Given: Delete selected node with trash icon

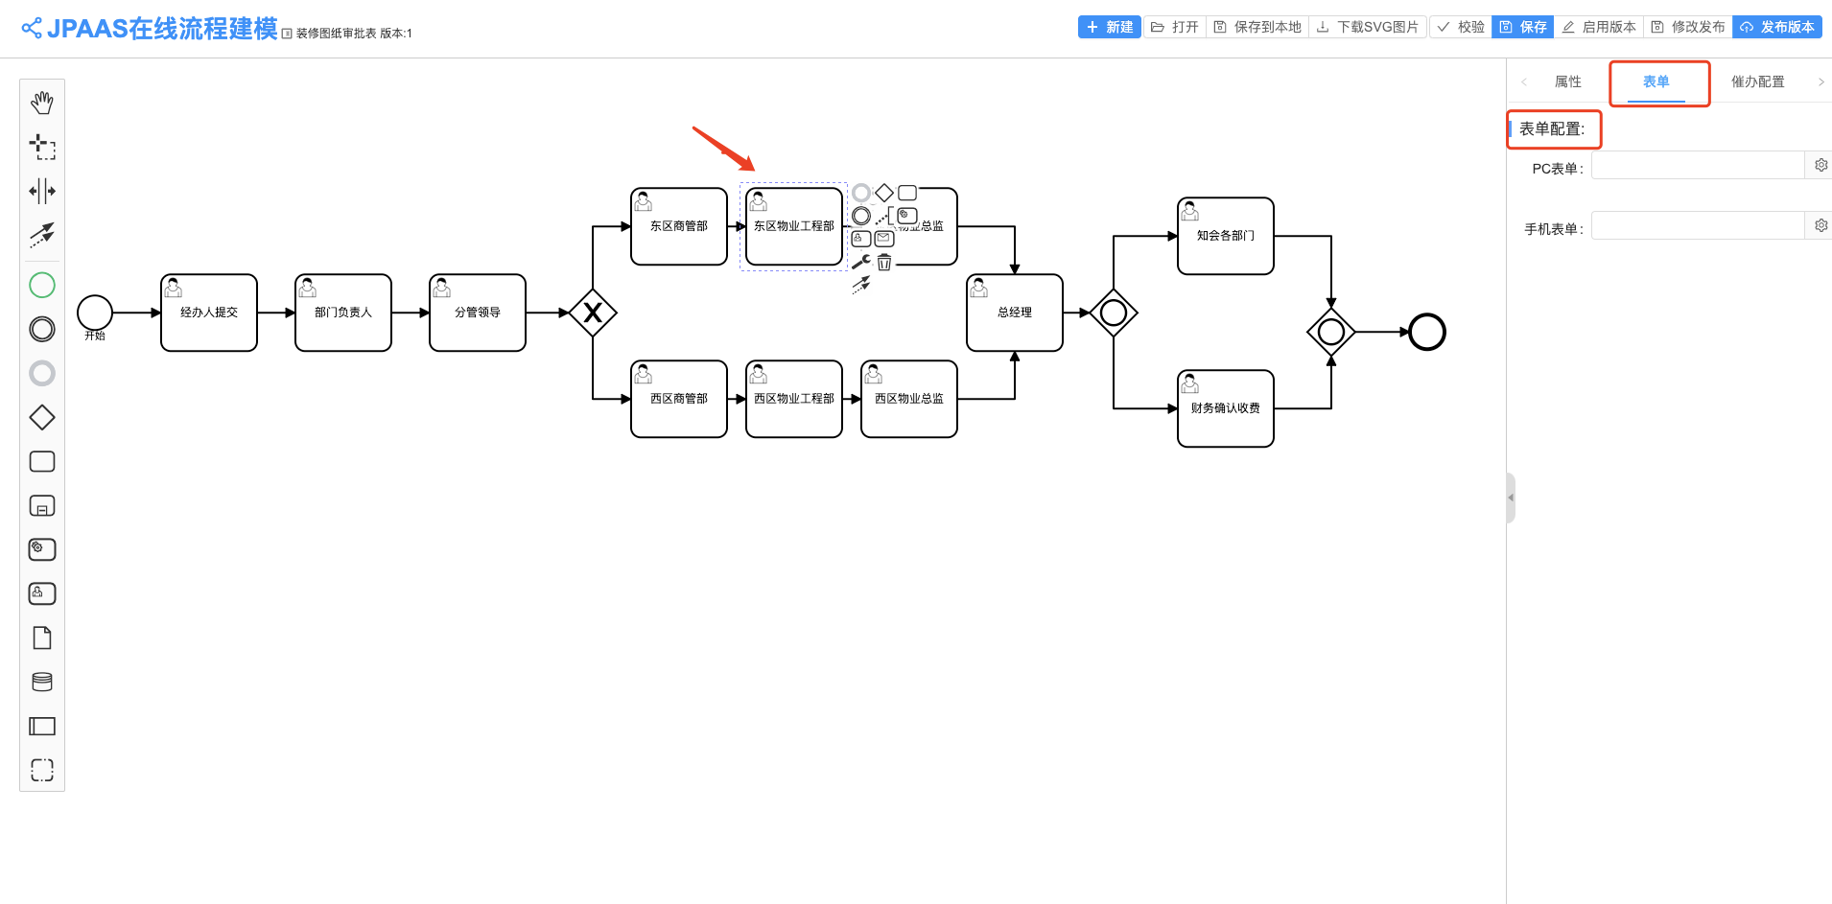Looking at the screenshot, I should click(884, 262).
